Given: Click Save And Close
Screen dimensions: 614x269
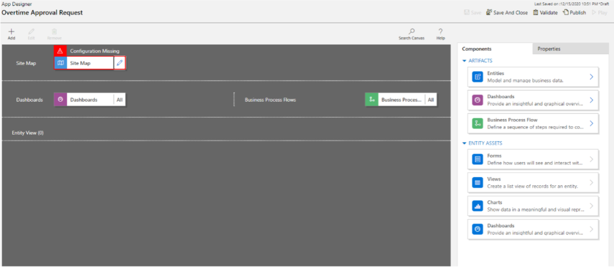Looking at the screenshot, I should tap(507, 13).
